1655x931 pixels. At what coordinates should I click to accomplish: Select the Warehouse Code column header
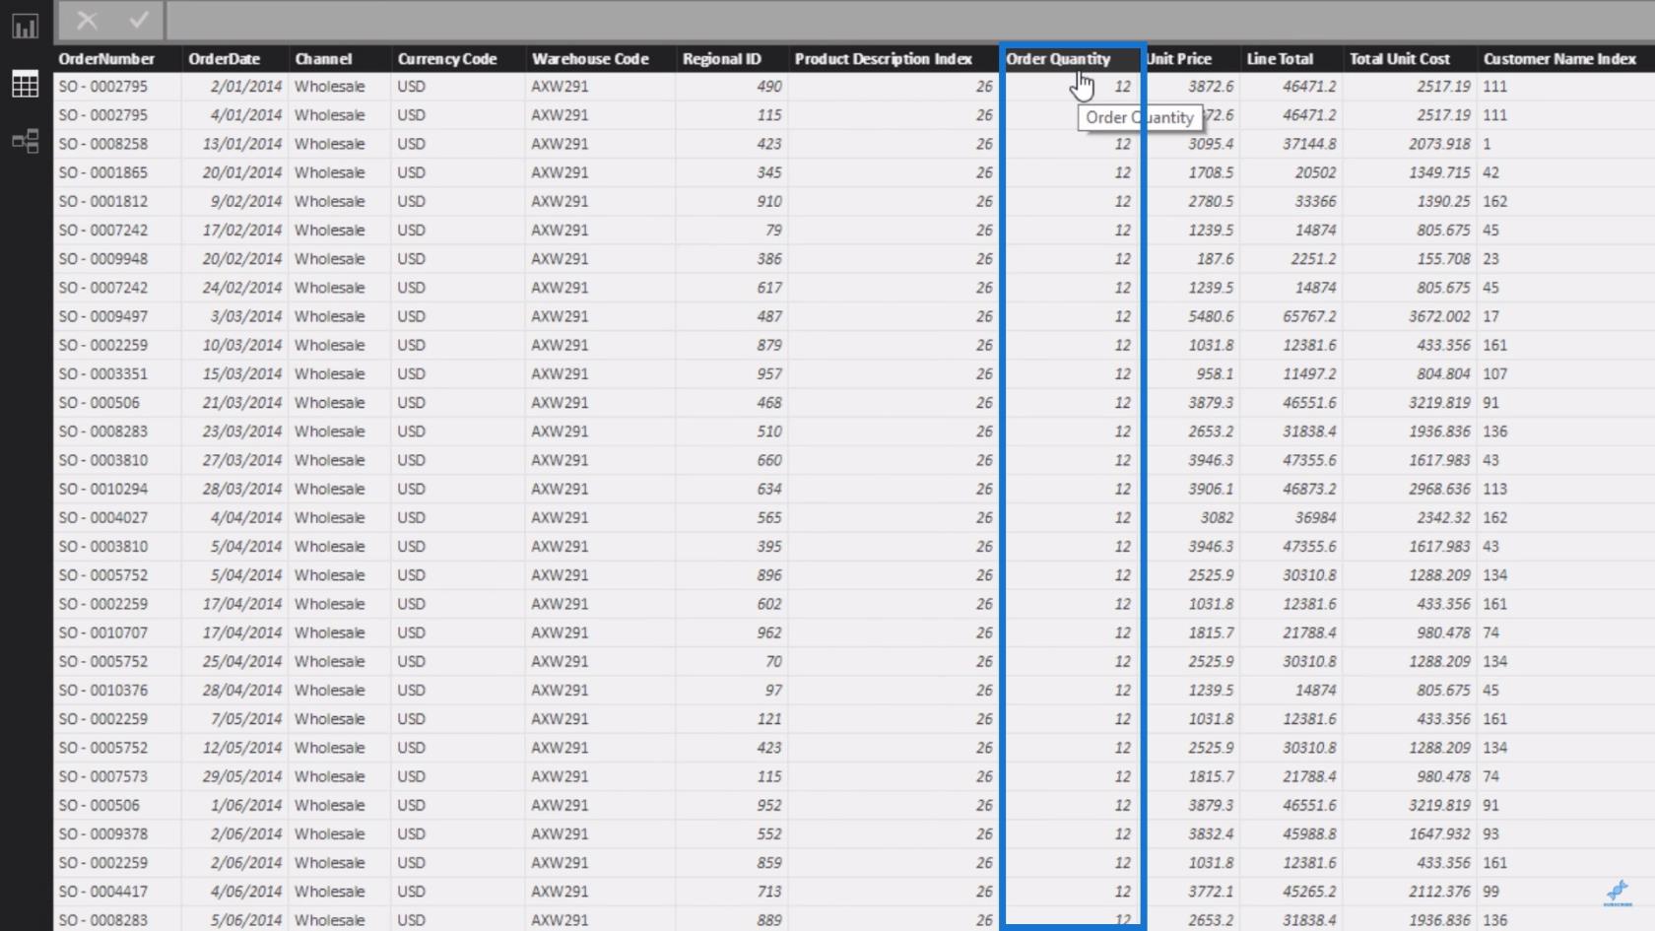(x=590, y=59)
